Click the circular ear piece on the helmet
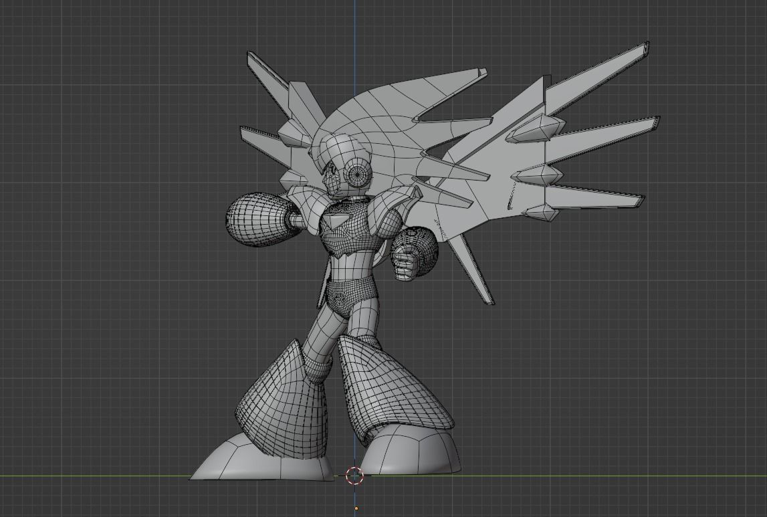The image size is (767, 517). (357, 174)
